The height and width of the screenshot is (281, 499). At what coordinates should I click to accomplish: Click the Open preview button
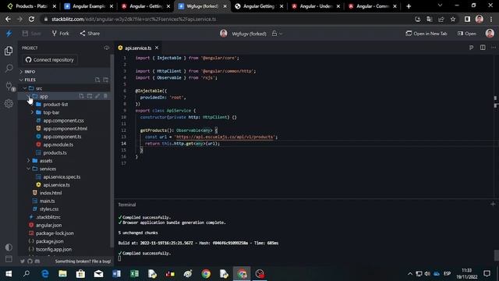[x=466, y=34]
